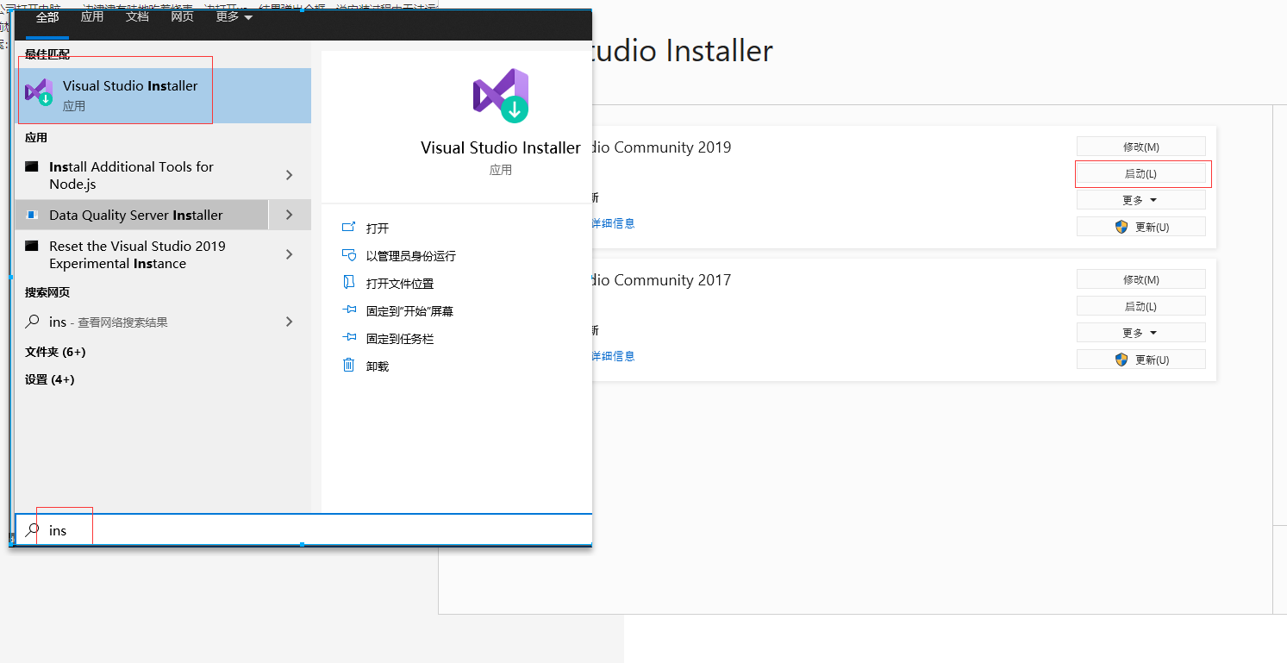
Task: Switch to the 应用 search tab
Action: (92, 16)
